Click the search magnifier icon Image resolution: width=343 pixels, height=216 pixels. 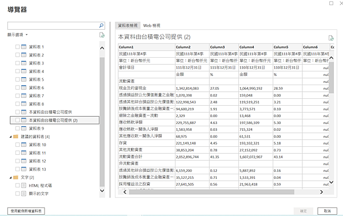point(101,26)
